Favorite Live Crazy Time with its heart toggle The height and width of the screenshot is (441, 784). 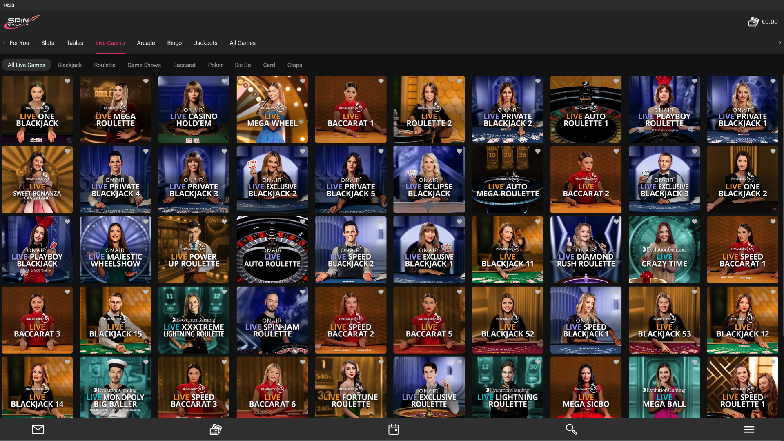click(695, 221)
